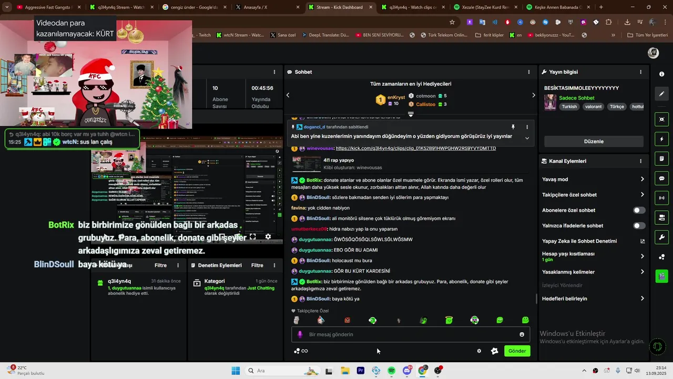Switch to the Stream - Kick Dashboard tab

point(339,7)
